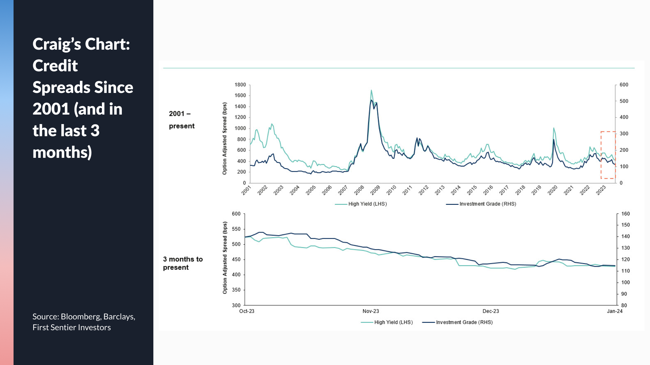Click the 2008 year label on the x-axis
Viewport: 650px width, 365px height.
click(x=359, y=190)
